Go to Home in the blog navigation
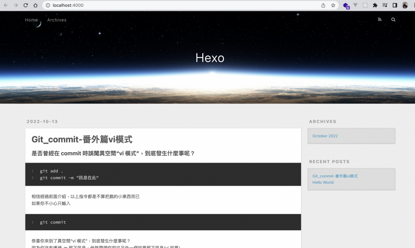 tap(31, 20)
